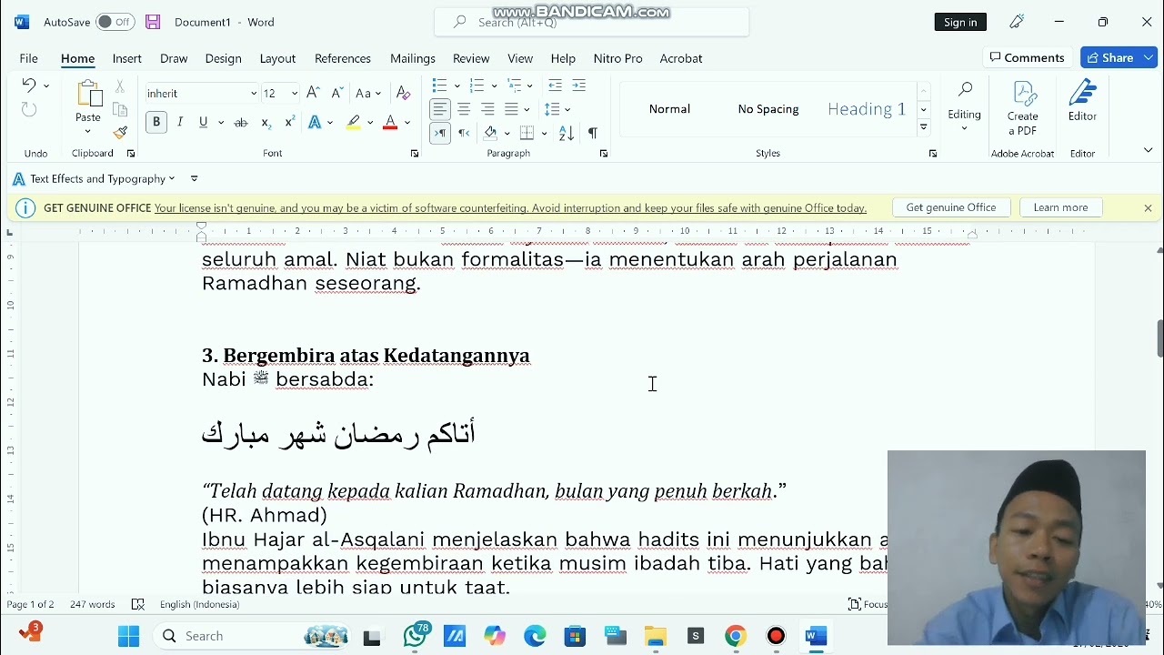Viewport: 1164px width, 655px height.
Task: Switch to the Layout tab
Action: click(277, 58)
